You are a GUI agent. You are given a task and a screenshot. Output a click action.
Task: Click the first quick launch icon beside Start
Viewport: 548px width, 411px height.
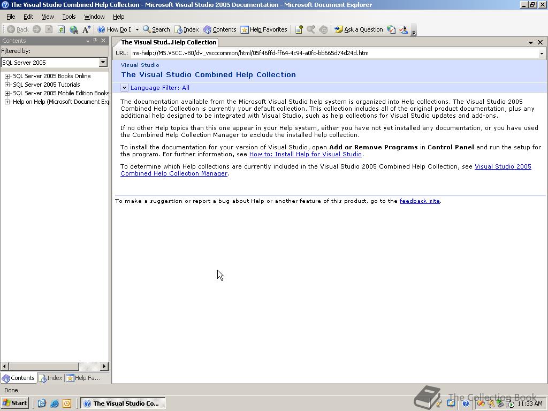[x=42, y=404]
